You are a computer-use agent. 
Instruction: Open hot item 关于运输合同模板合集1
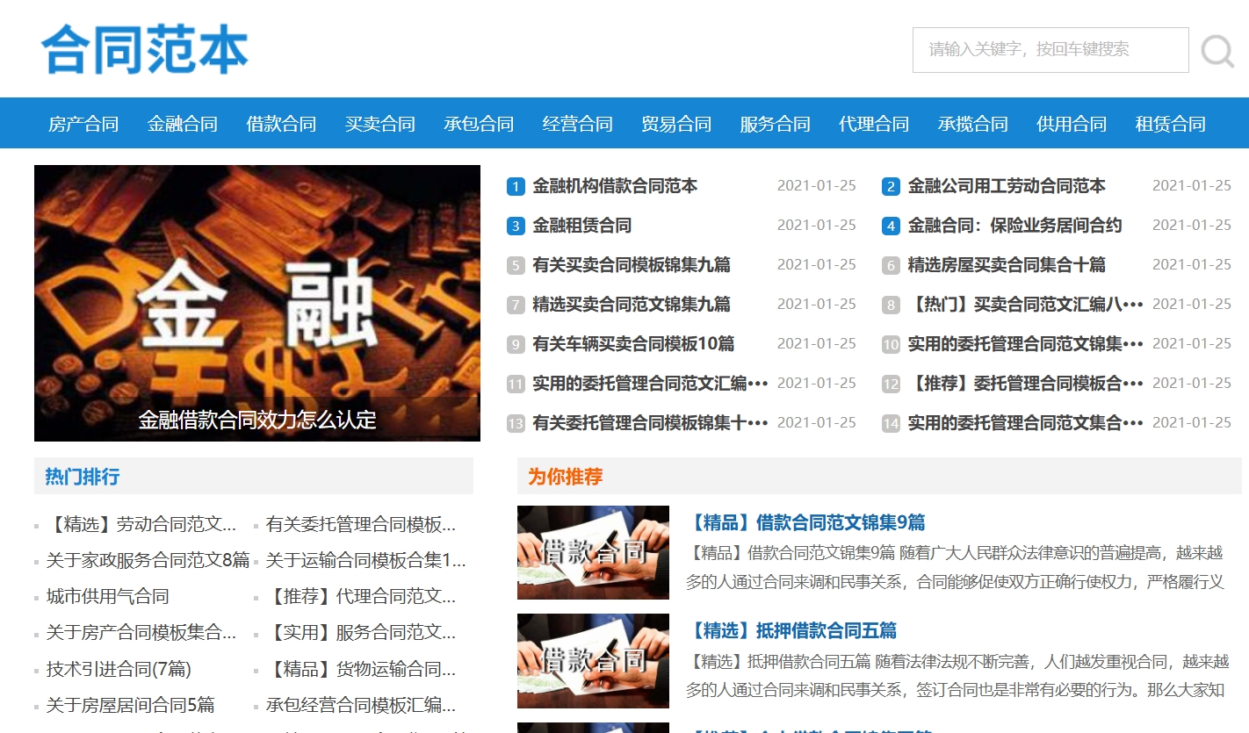coord(365,560)
